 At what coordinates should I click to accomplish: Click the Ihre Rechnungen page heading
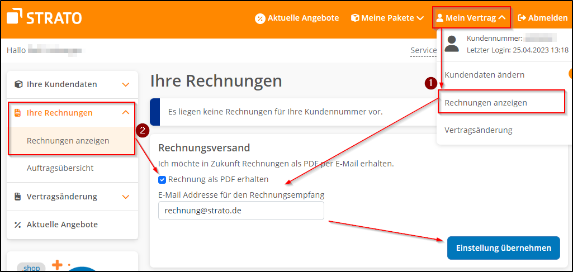216,81
